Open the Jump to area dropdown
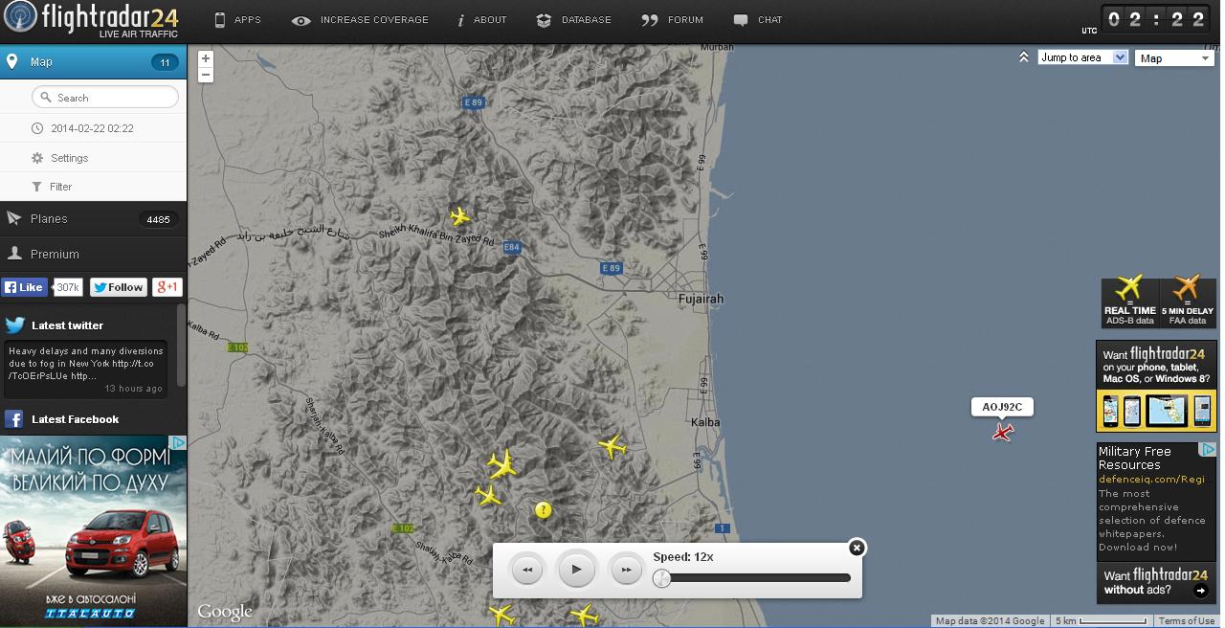The image size is (1225, 628). click(1083, 57)
